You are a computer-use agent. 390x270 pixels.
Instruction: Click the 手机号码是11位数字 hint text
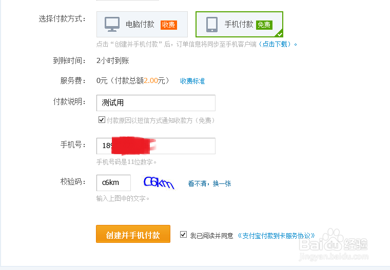(x=126, y=162)
